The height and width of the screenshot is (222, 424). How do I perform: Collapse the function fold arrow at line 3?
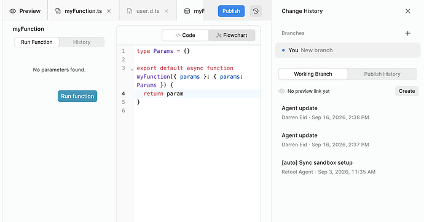point(132,69)
